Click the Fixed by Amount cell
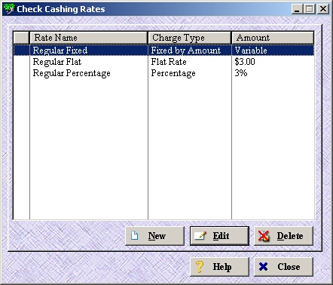Viewport: 333px width, 285px height. (190, 51)
